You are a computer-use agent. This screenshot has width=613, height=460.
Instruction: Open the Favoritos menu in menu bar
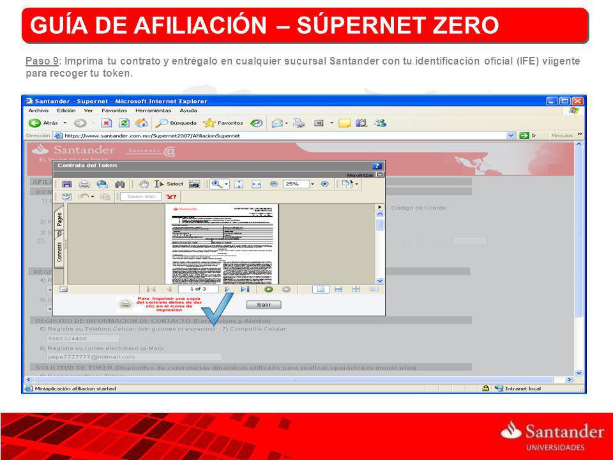pyautogui.click(x=114, y=111)
